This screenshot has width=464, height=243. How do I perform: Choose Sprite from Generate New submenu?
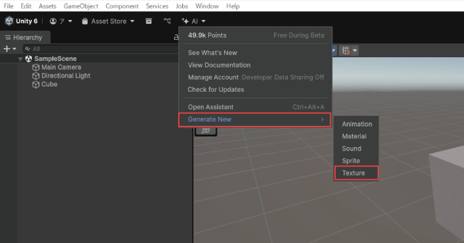click(351, 161)
